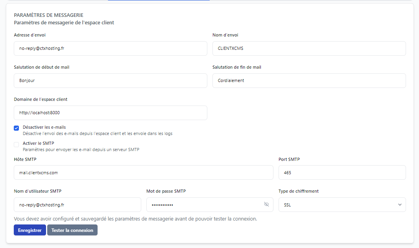Click the "Désactiver les e-mails" label text
This screenshot has height=248, width=419.
(x=44, y=127)
